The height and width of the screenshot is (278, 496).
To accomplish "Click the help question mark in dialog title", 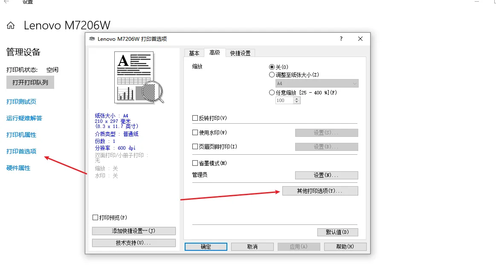I will (341, 39).
